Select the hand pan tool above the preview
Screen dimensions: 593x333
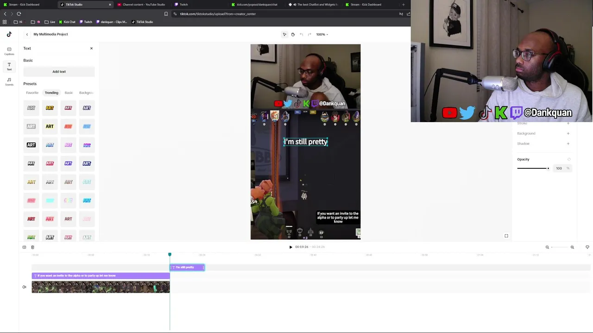point(293,34)
